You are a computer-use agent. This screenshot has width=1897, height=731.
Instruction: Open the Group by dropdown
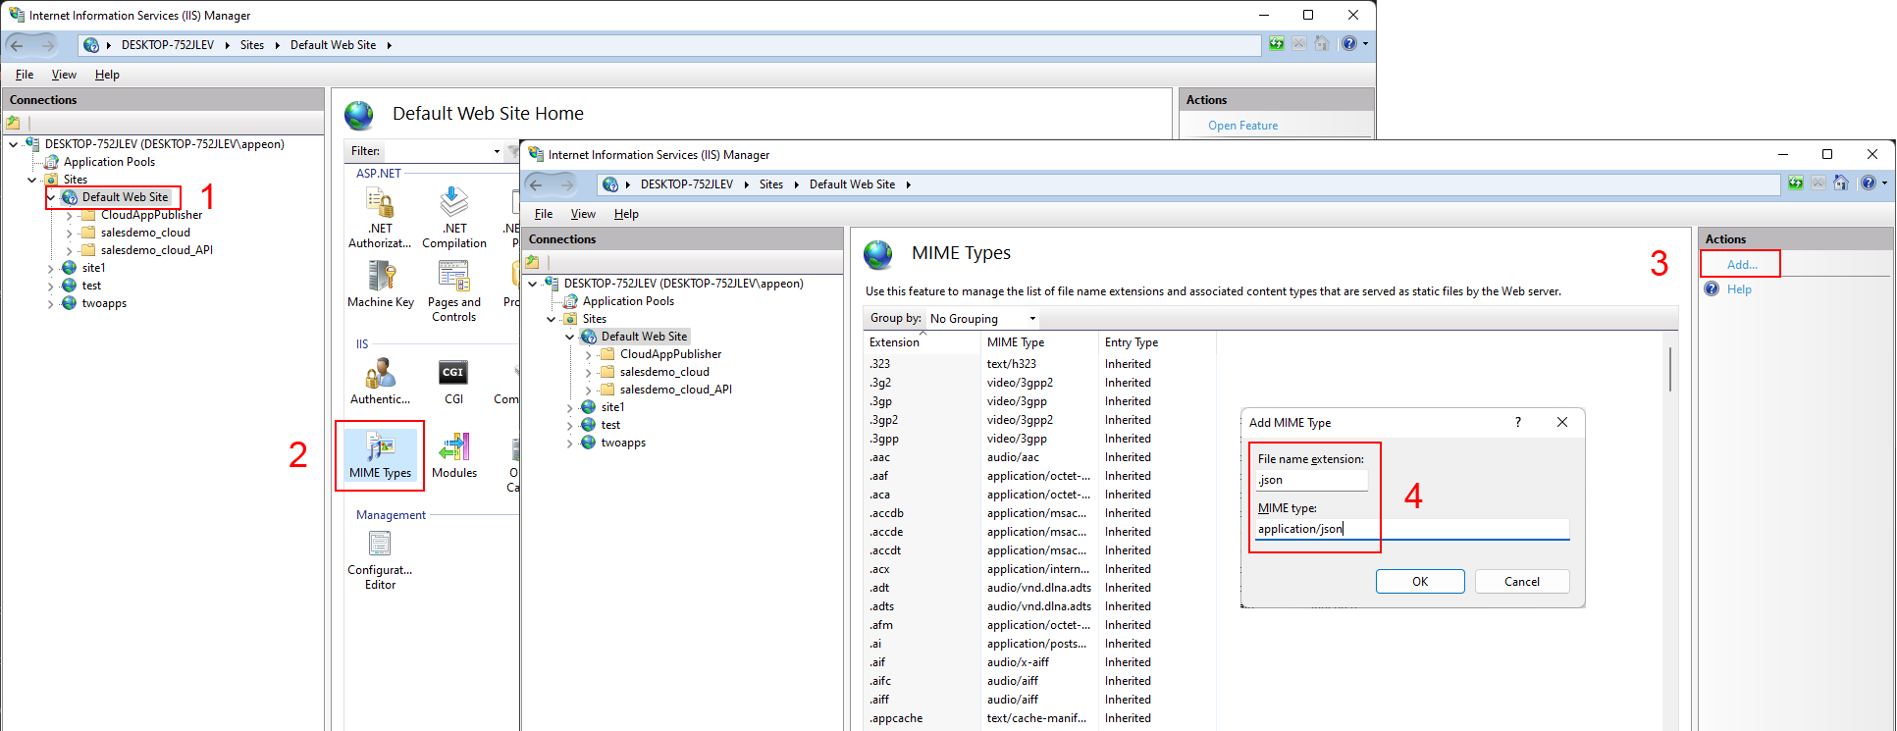(982, 319)
